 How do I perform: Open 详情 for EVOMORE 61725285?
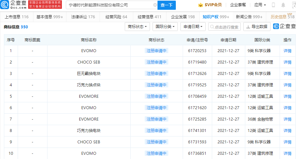tap(287, 119)
